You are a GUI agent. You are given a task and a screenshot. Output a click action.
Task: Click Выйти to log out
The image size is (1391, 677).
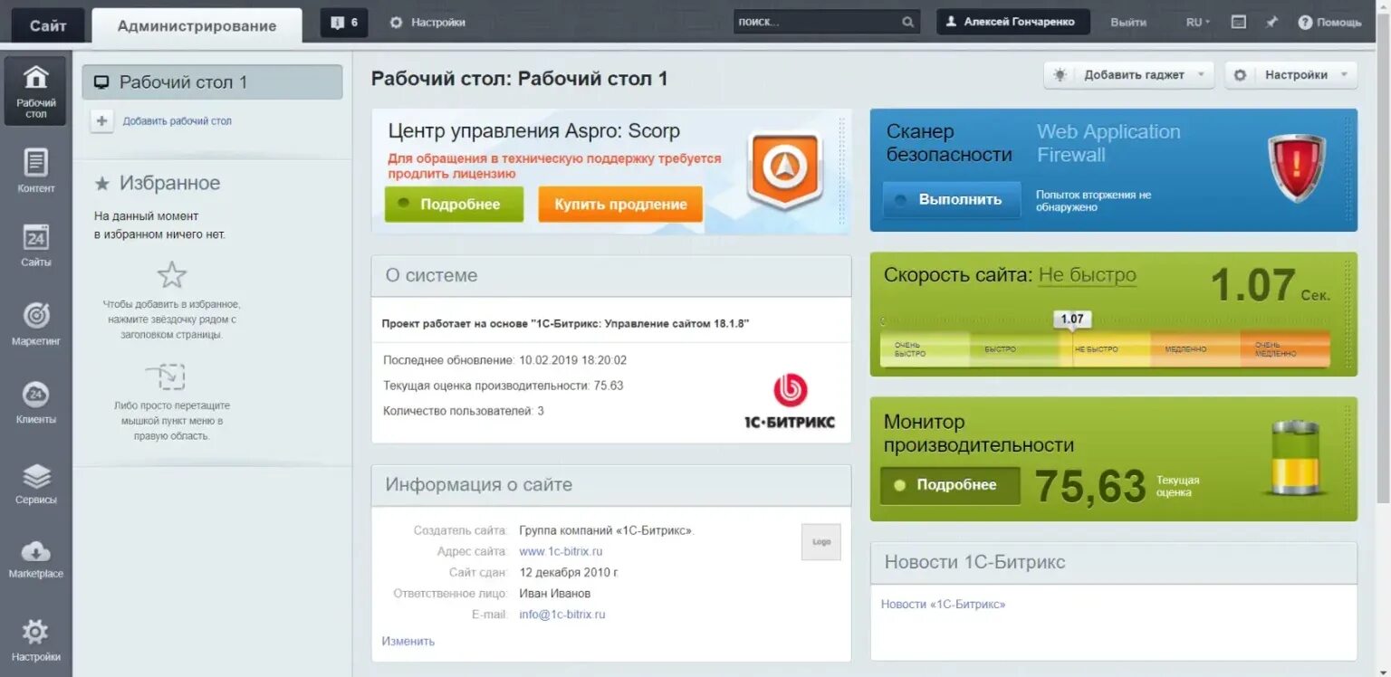tap(1128, 23)
